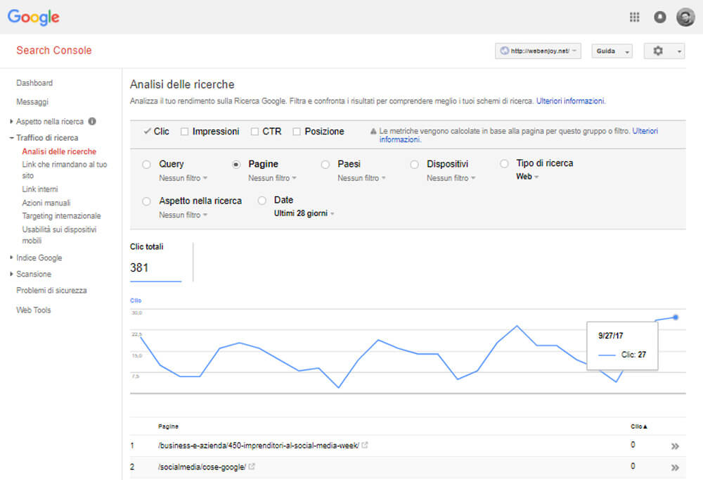Viewport: 703px width, 480px height.
Task: Open the account profile avatar
Action: (685, 17)
